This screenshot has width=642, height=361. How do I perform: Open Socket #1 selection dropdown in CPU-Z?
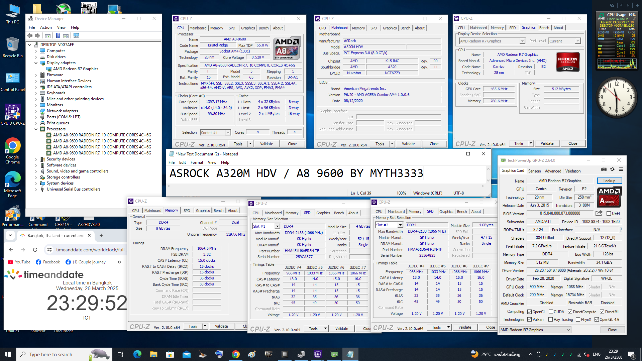click(x=216, y=132)
